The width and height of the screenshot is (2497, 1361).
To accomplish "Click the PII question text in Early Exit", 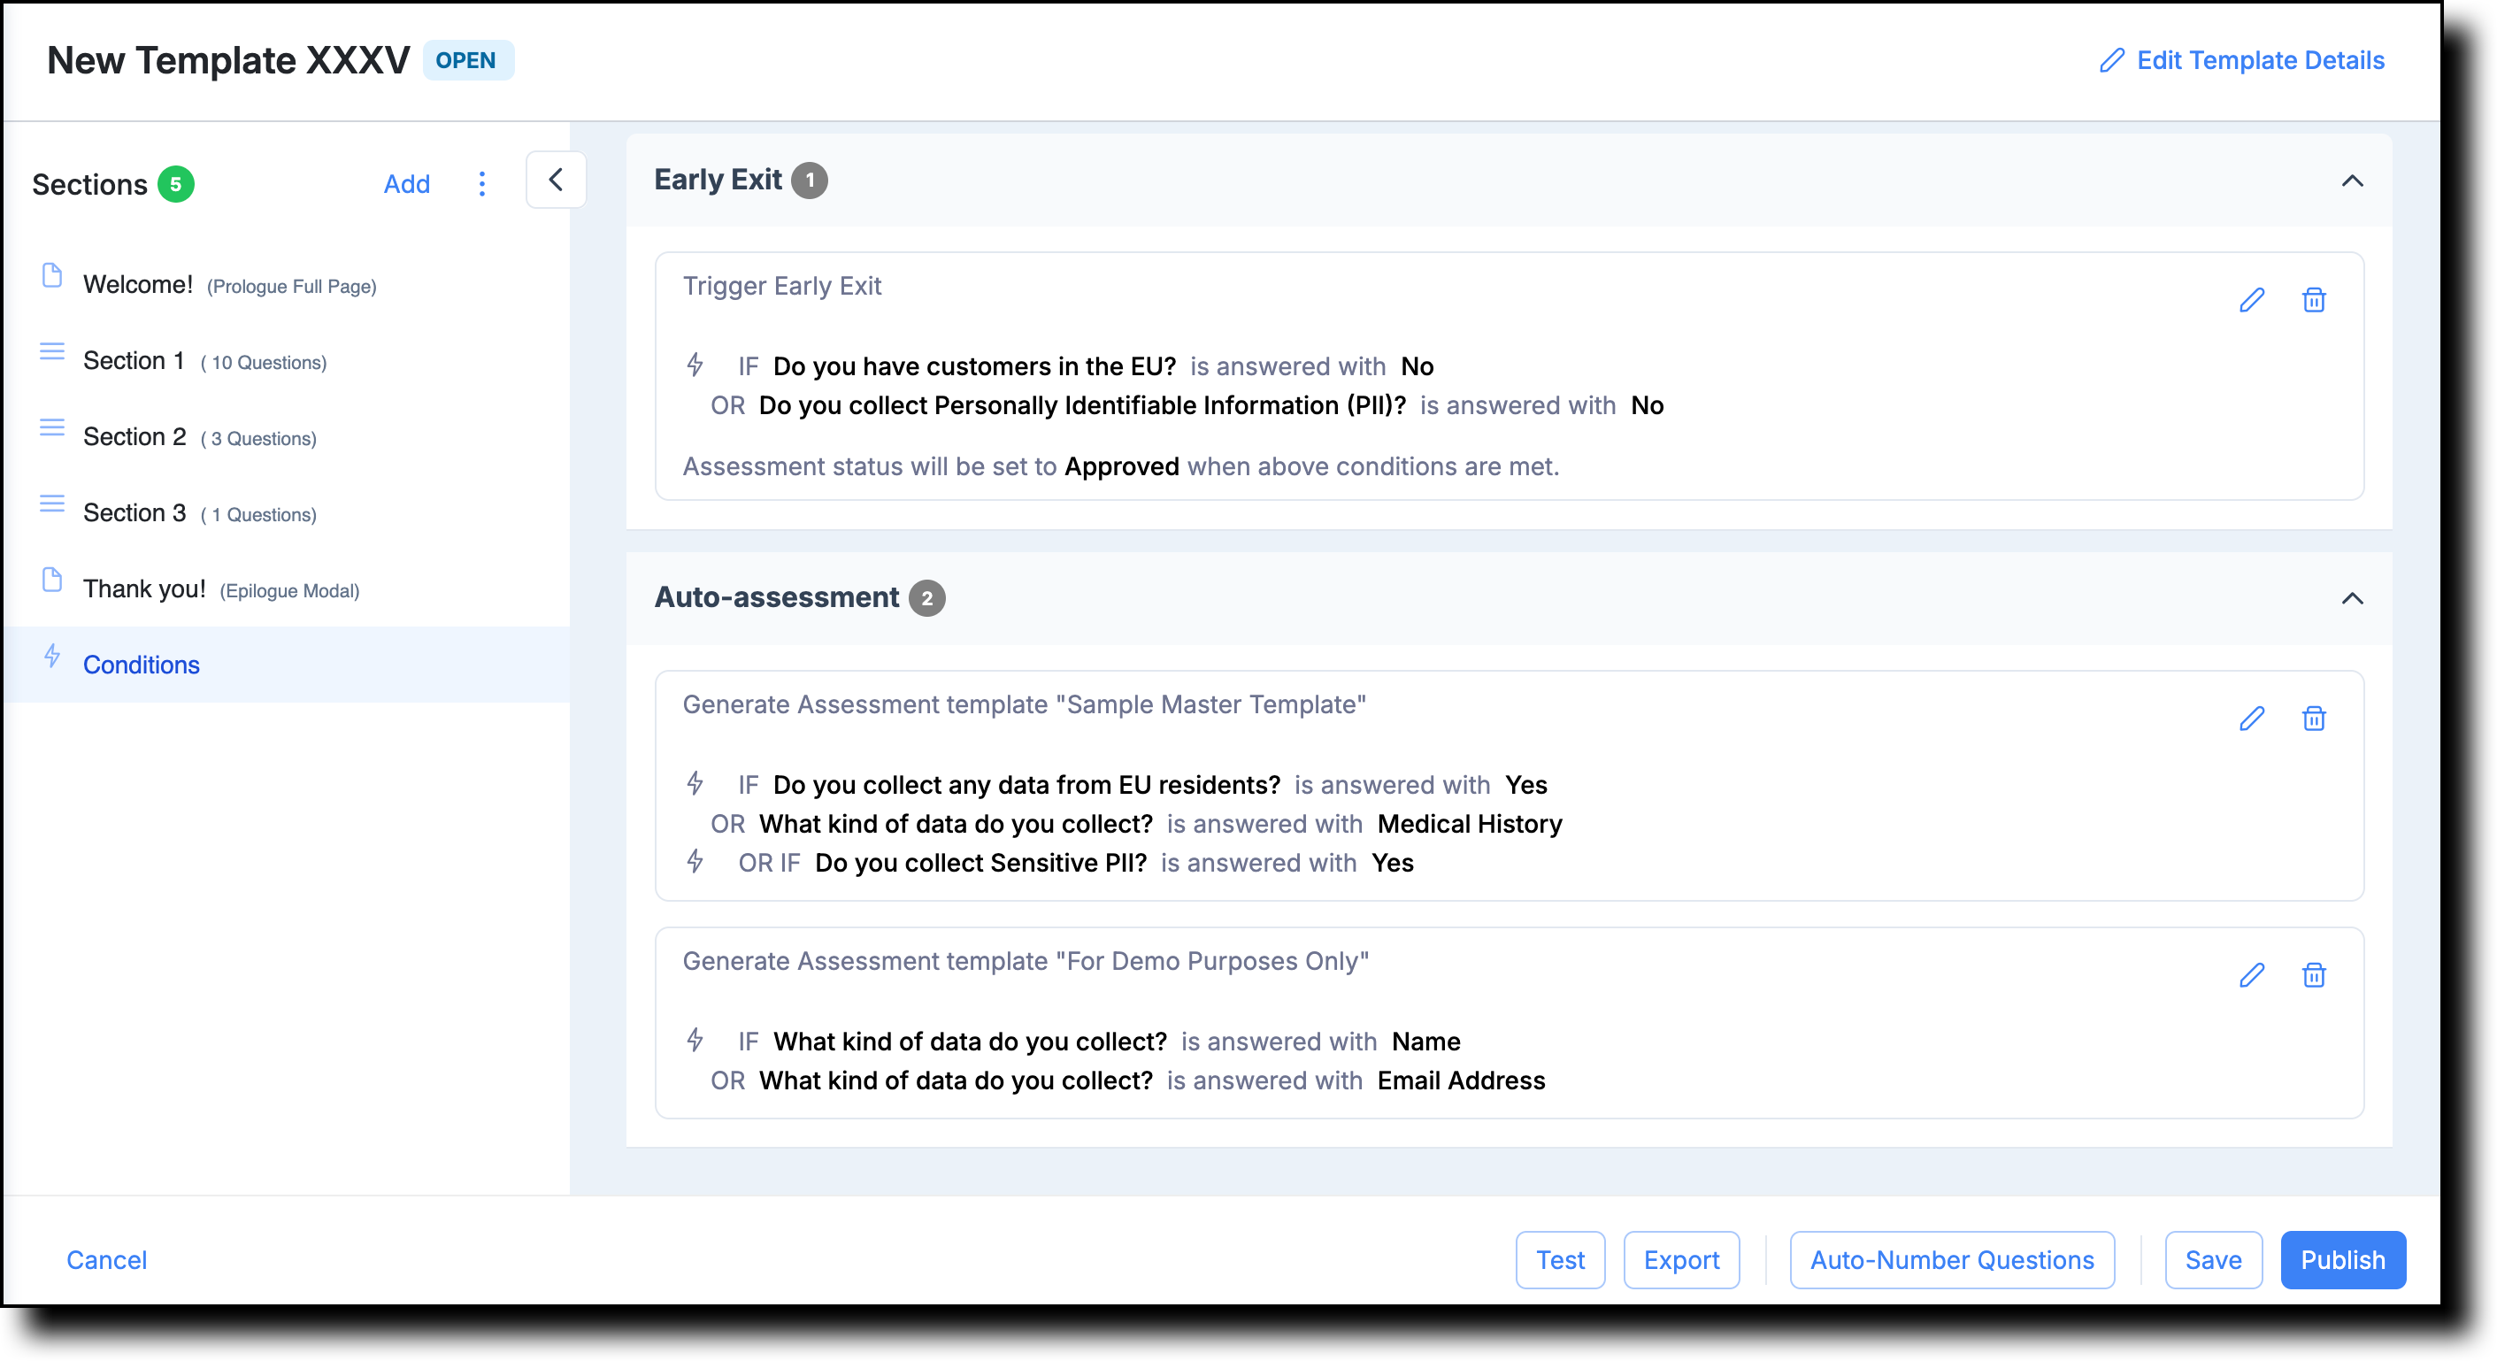I will coord(1082,405).
